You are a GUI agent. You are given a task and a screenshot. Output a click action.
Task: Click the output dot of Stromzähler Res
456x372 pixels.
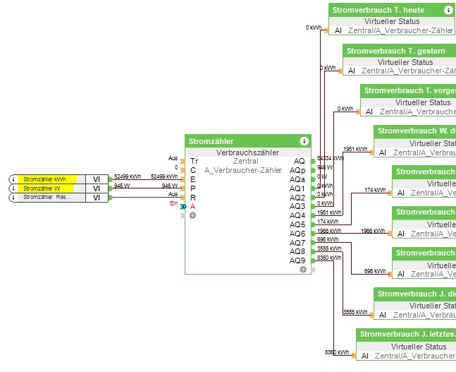coord(111,198)
